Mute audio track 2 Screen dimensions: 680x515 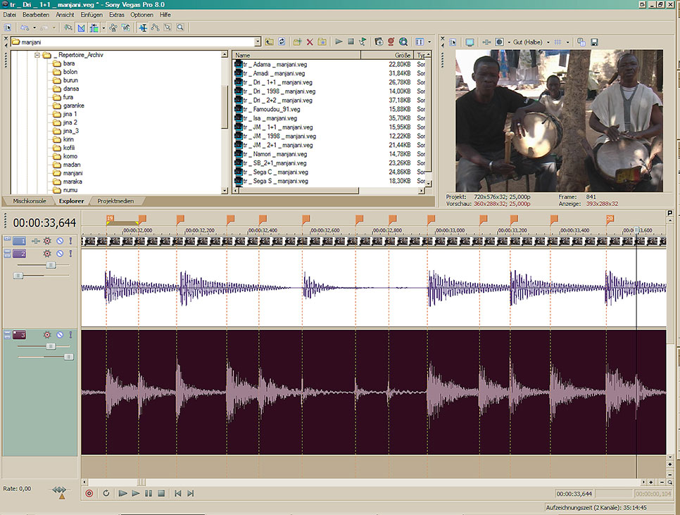(60, 253)
